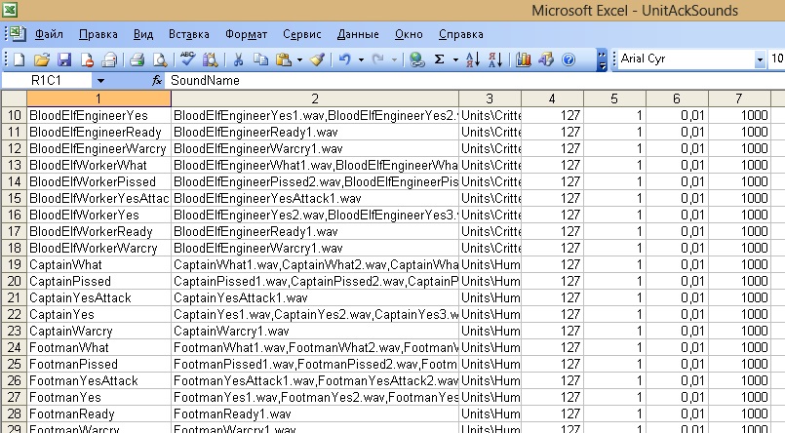
Task: Cut selection with scissors icon
Action: click(238, 59)
